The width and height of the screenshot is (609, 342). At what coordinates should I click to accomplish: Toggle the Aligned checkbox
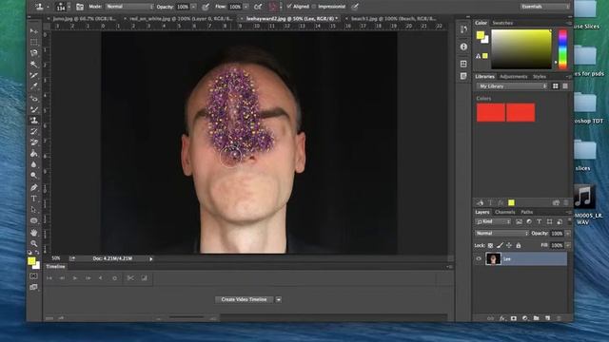289,7
